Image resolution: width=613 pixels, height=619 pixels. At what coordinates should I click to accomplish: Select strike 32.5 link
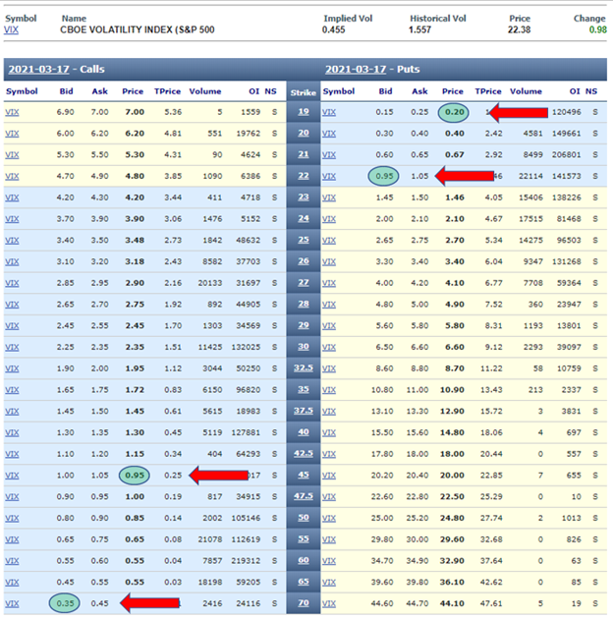click(304, 367)
